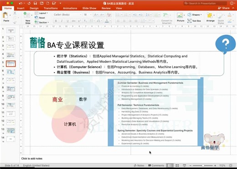
Task: Save the presentation with the floppy icon
Action: click(35, 3)
